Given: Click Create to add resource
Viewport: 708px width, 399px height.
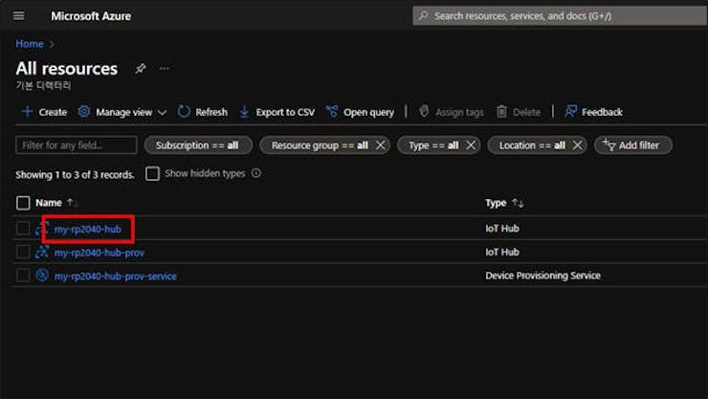Looking at the screenshot, I should click(x=44, y=112).
